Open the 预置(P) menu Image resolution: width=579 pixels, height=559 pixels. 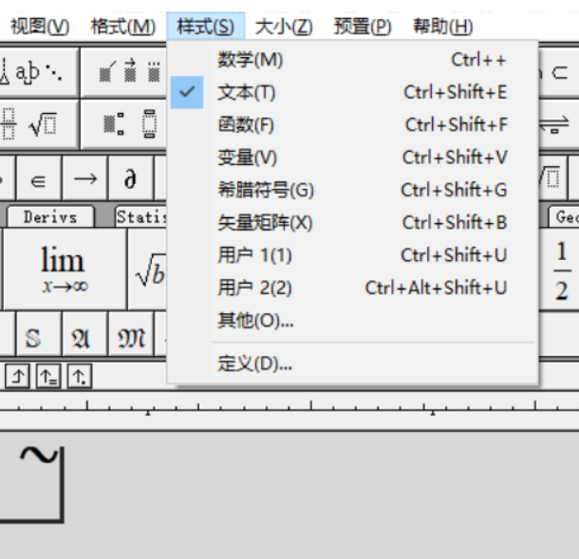[363, 27]
